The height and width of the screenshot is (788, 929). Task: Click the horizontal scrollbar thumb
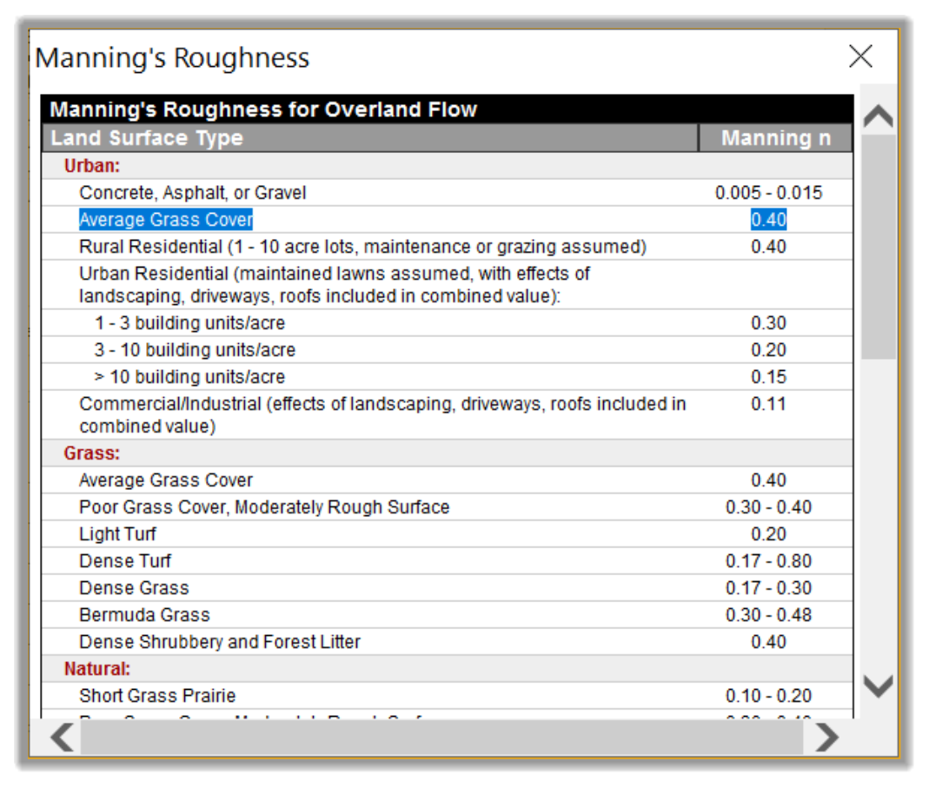(441, 738)
